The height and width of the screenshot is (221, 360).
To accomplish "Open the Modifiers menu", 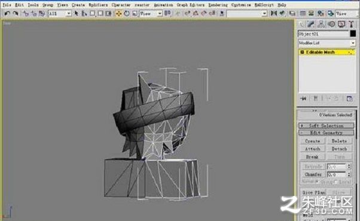I will click(98, 5).
